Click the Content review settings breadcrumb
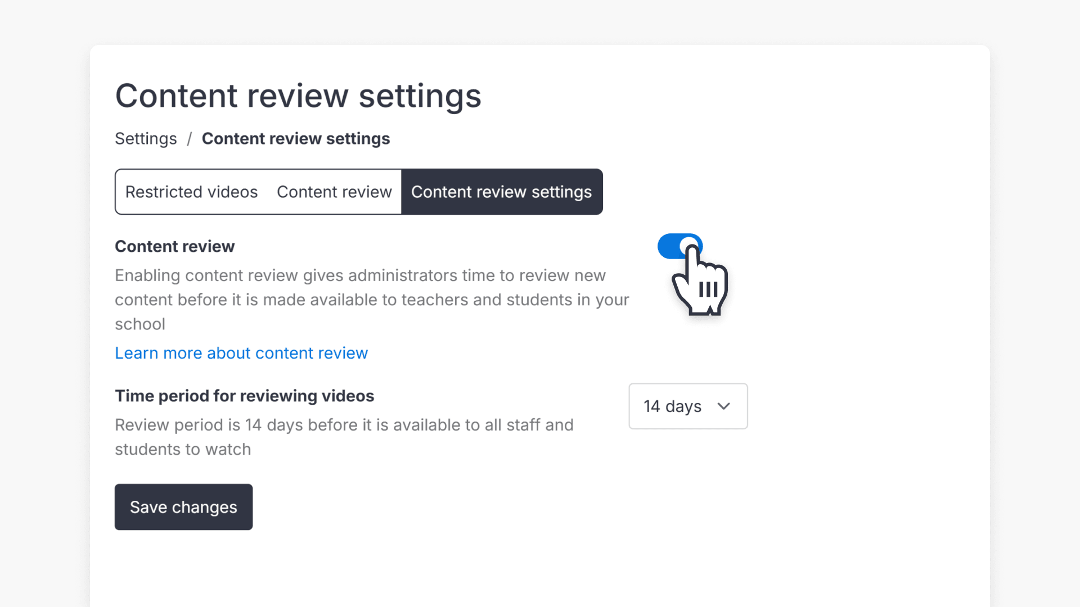 pyautogui.click(x=296, y=138)
